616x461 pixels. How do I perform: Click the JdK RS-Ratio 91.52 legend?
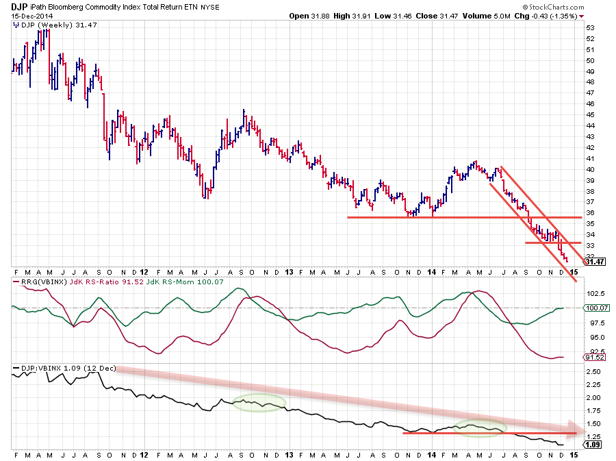point(107,282)
